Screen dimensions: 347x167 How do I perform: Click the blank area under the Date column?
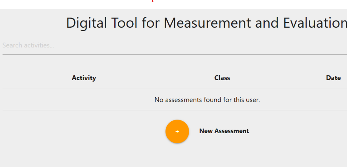point(333,99)
